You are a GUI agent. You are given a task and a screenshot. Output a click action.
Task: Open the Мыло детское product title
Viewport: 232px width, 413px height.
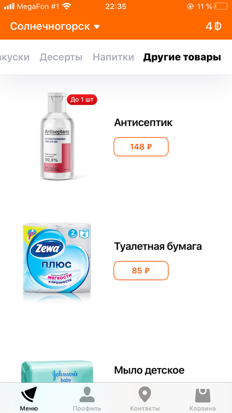pyautogui.click(x=149, y=370)
